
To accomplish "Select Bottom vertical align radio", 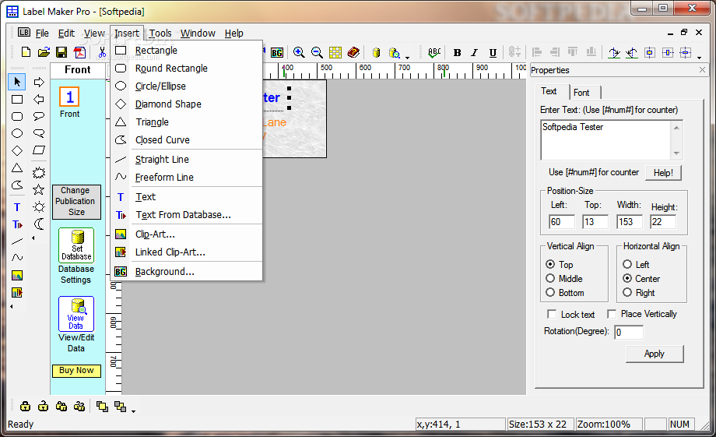I will tap(550, 293).
